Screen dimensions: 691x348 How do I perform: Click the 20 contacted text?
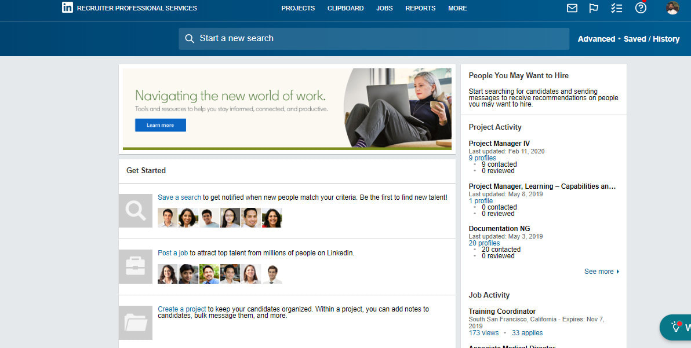(x=501, y=250)
